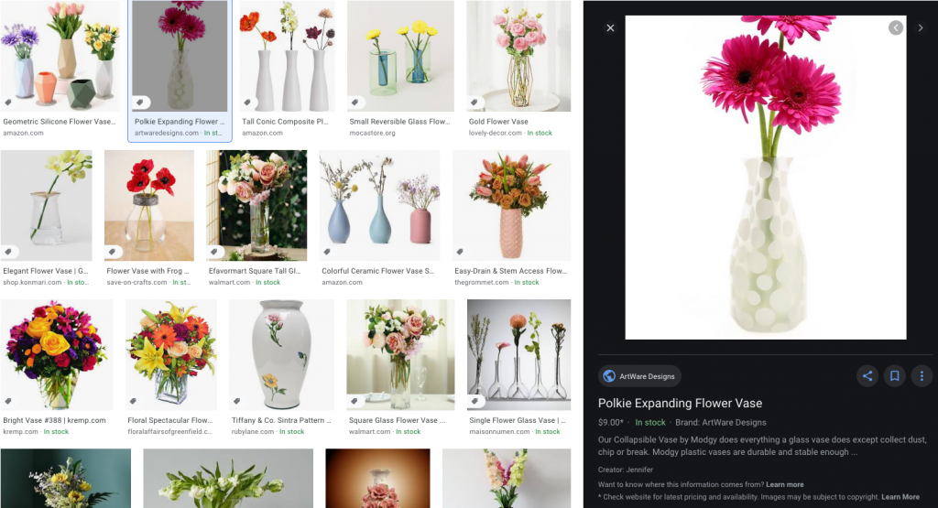The width and height of the screenshot is (938, 508).
Task: Click product tag icon on Square Glass Vase image
Action: point(354,401)
